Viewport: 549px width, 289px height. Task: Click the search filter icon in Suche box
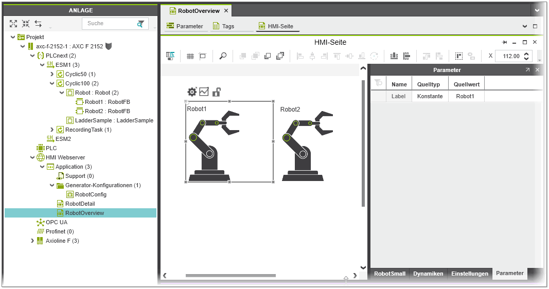140,24
